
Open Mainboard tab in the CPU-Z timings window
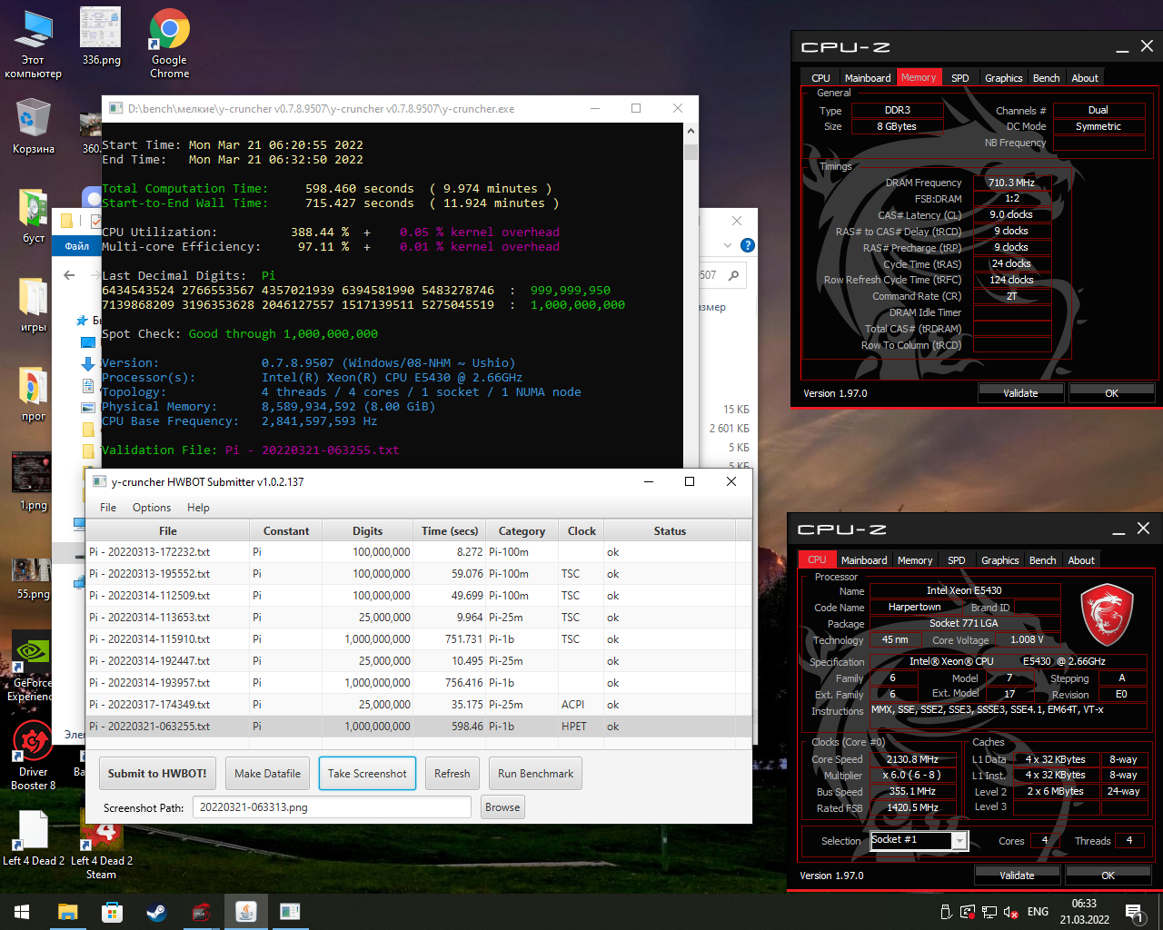(x=868, y=78)
